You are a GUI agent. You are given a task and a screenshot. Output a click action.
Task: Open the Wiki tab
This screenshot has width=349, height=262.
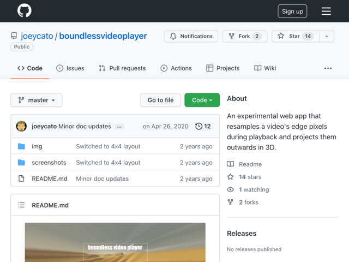(x=265, y=68)
